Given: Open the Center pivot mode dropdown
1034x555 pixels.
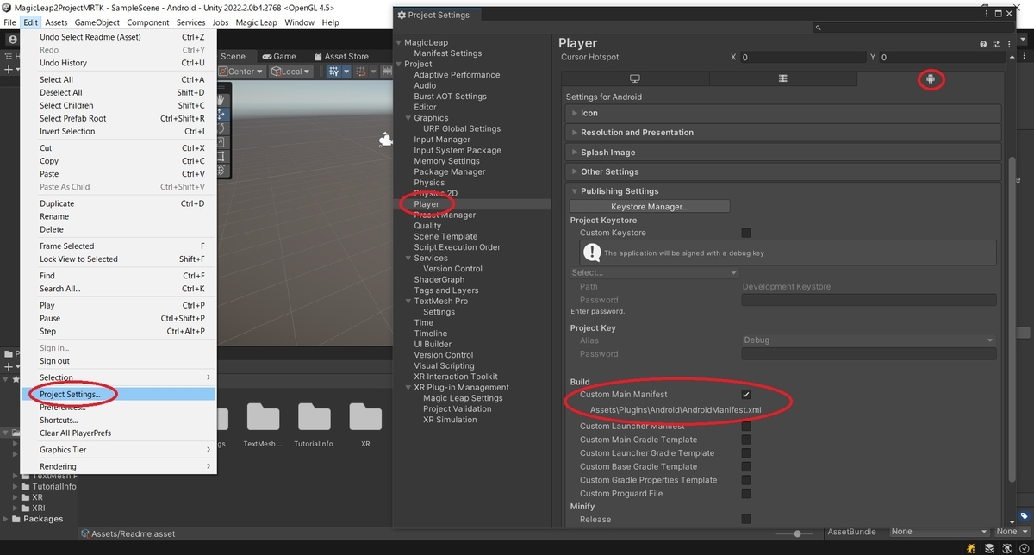Looking at the screenshot, I should pos(243,72).
